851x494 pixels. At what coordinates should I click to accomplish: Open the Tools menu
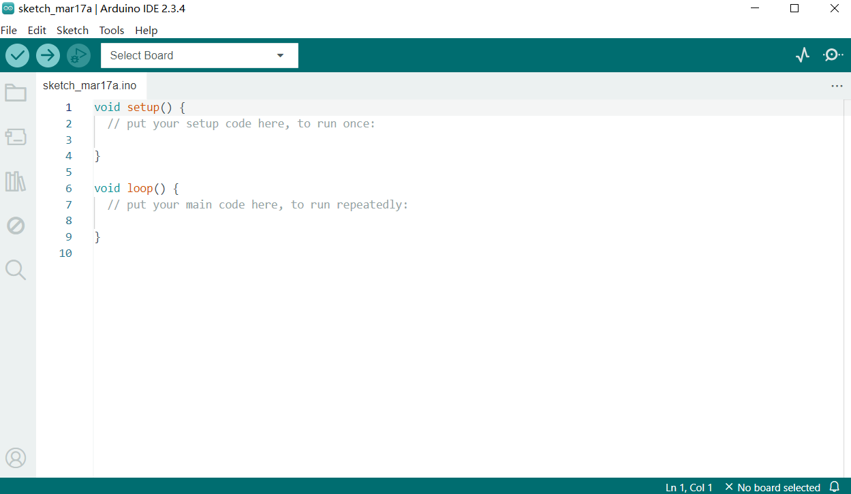[x=112, y=31]
